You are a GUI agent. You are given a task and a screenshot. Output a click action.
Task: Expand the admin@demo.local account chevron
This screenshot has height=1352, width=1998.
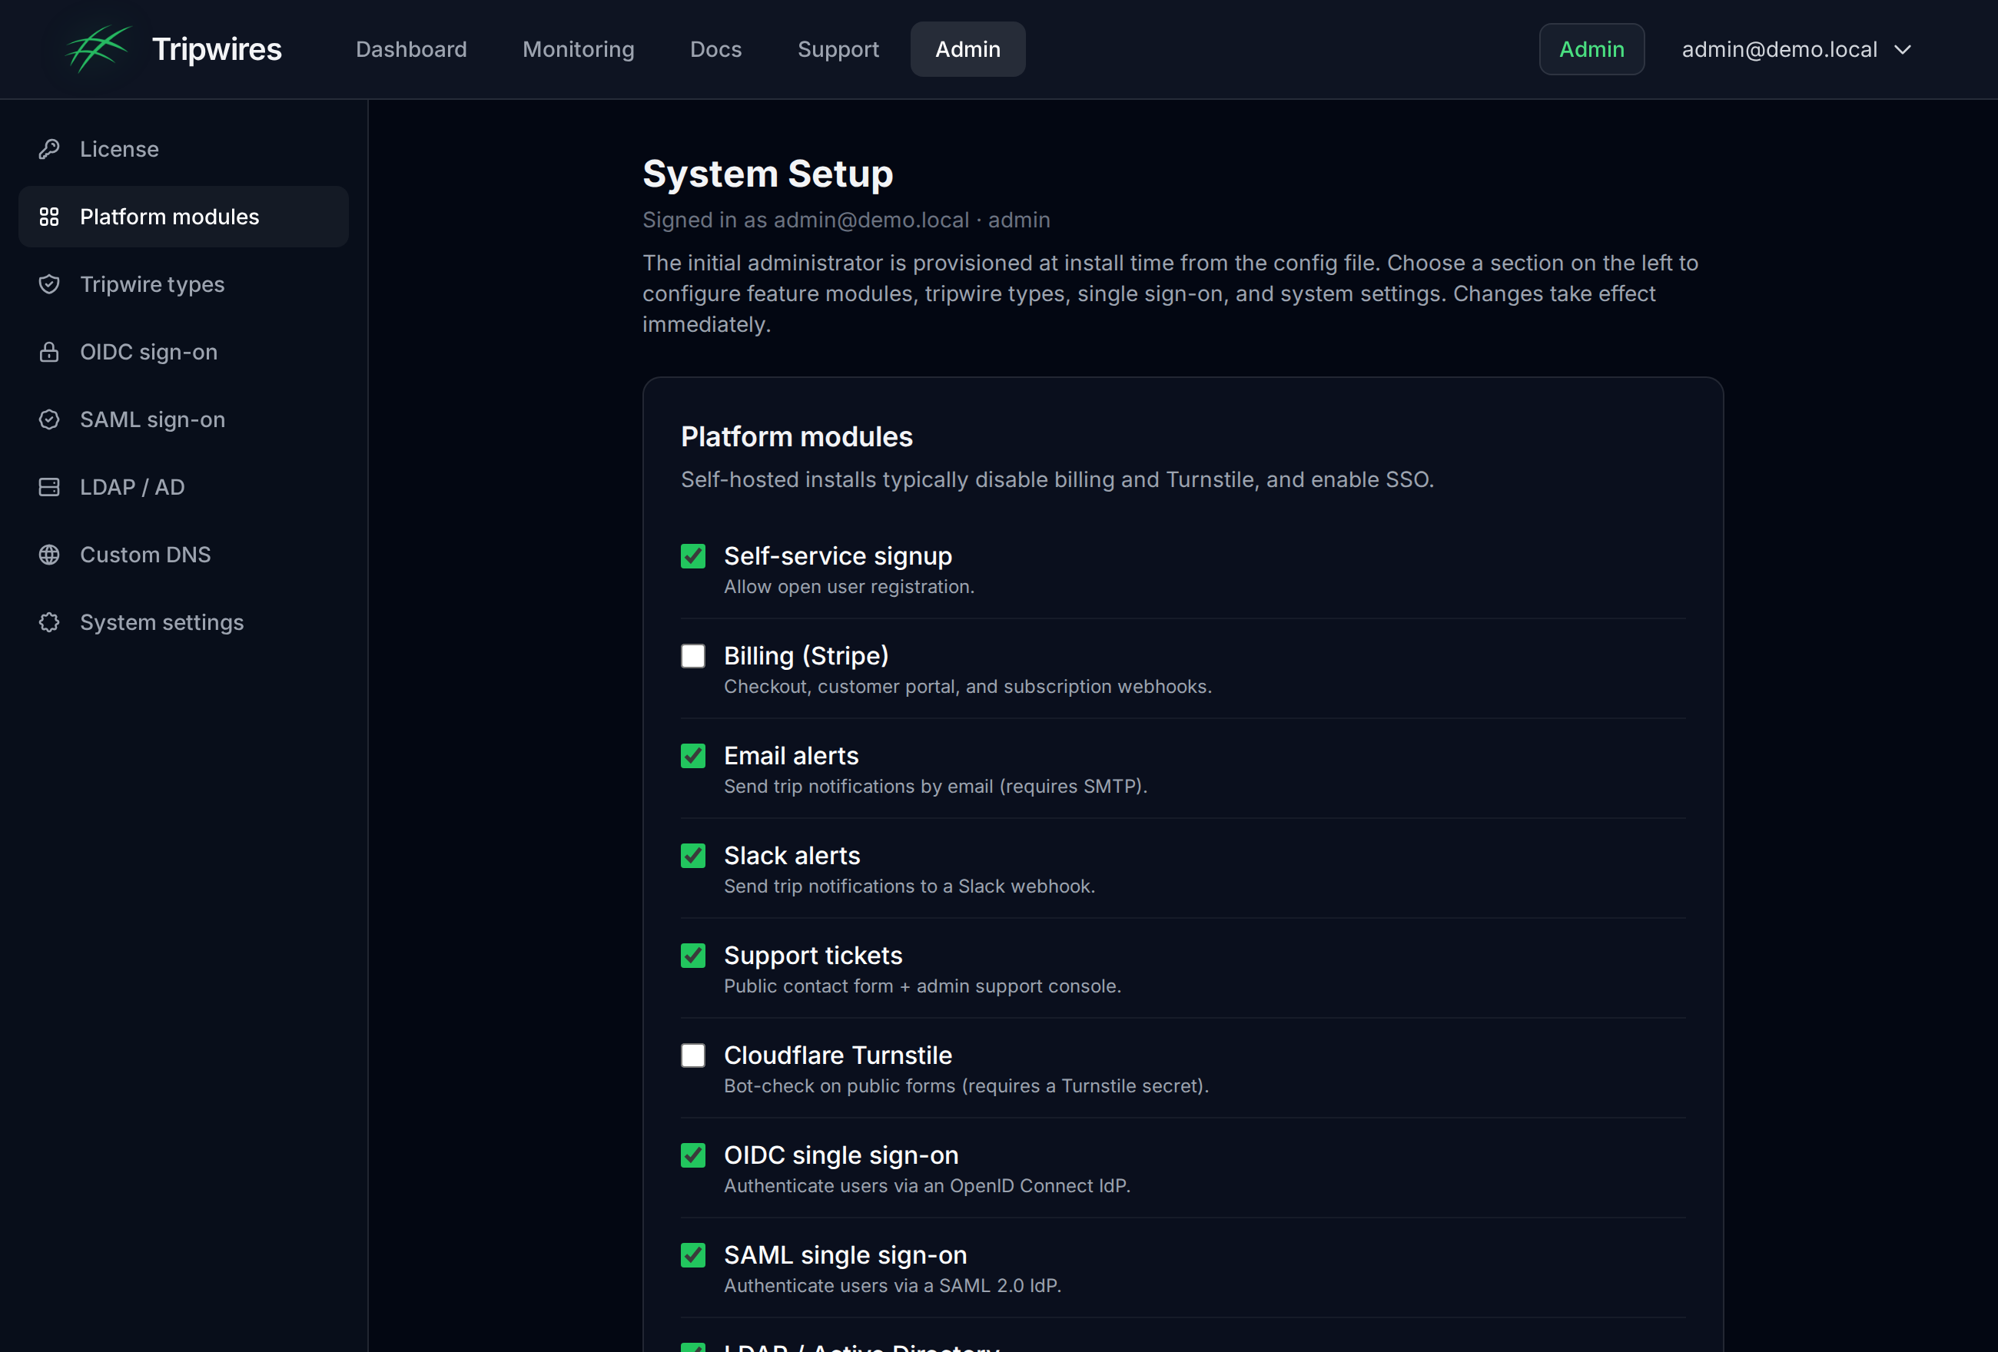tap(1903, 50)
